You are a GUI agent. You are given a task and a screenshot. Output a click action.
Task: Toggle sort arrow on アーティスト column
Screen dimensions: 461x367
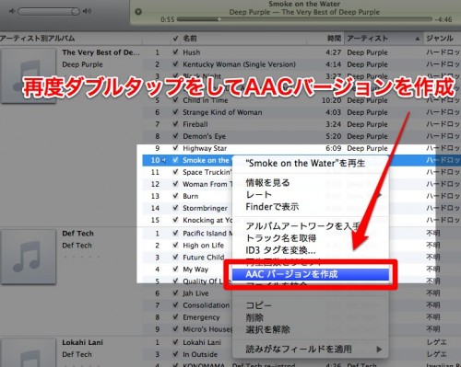click(418, 39)
